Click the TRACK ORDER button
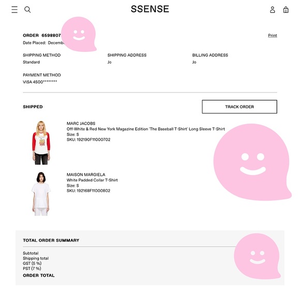Image resolution: width=300 pixels, height=300 pixels. (x=239, y=107)
